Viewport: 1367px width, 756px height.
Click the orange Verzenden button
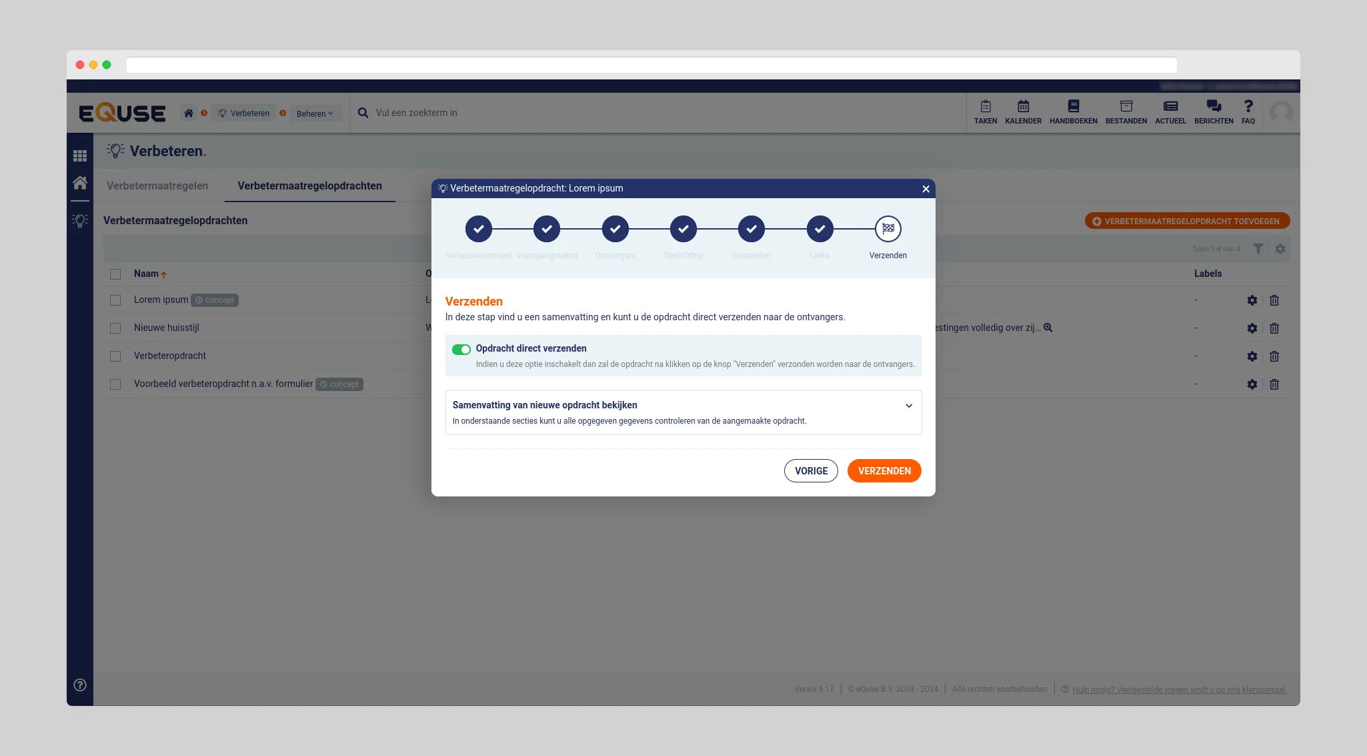884,471
